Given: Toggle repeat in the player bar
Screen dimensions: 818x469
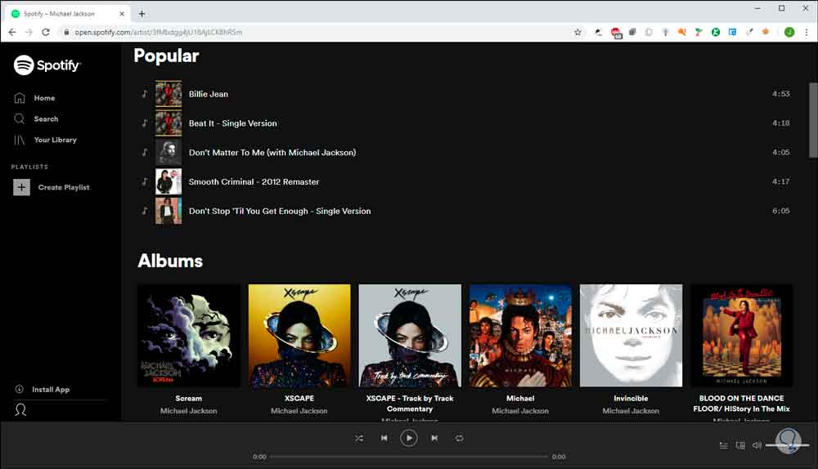Looking at the screenshot, I should click(459, 438).
